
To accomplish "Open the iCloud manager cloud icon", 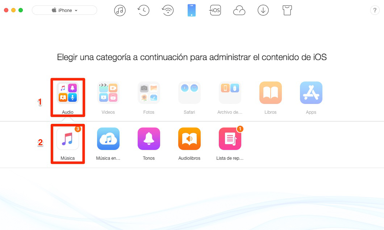I will (239, 11).
